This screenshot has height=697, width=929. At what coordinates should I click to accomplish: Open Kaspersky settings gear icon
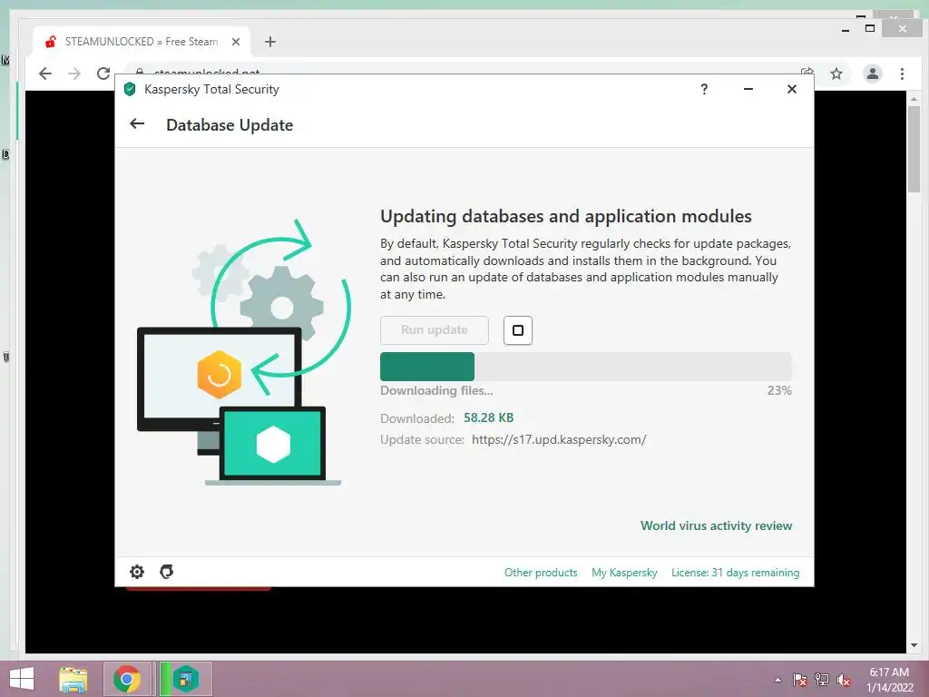[137, 572]
